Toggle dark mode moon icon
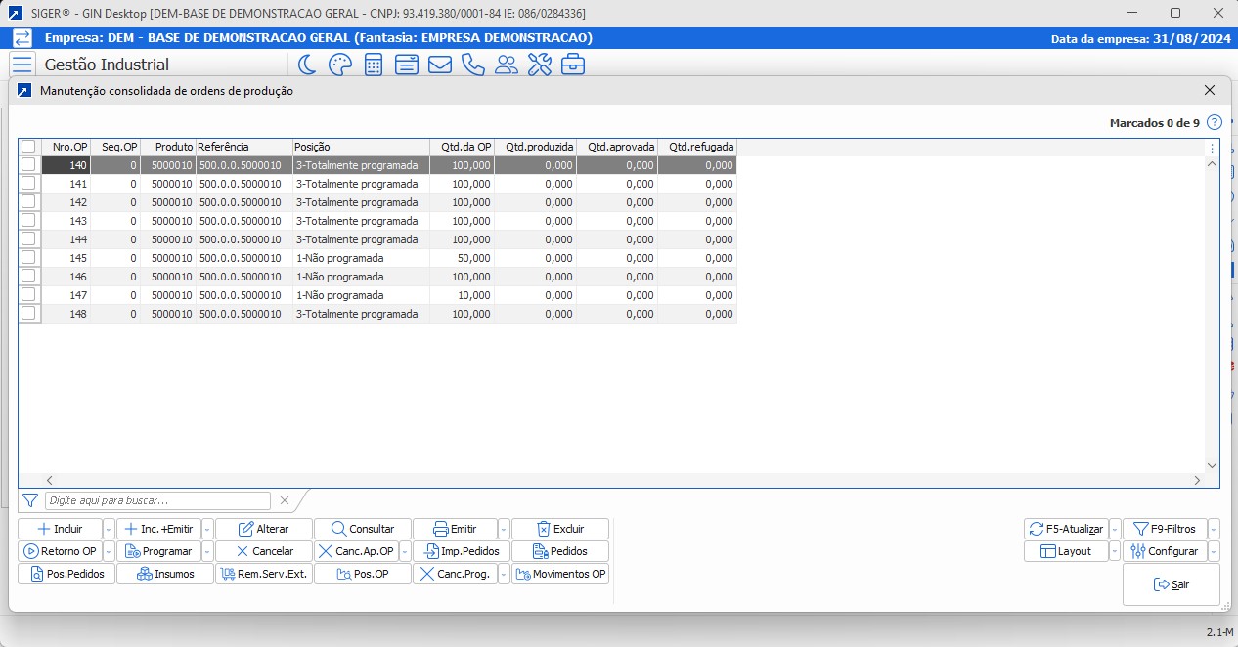 [x=307, y=65]
